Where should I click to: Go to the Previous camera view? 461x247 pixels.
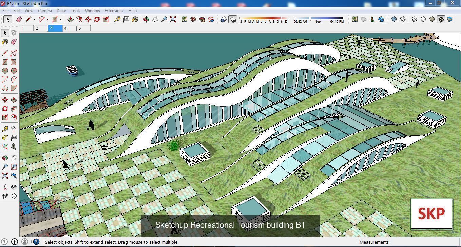pyautogui.click(x=14, y=176)
